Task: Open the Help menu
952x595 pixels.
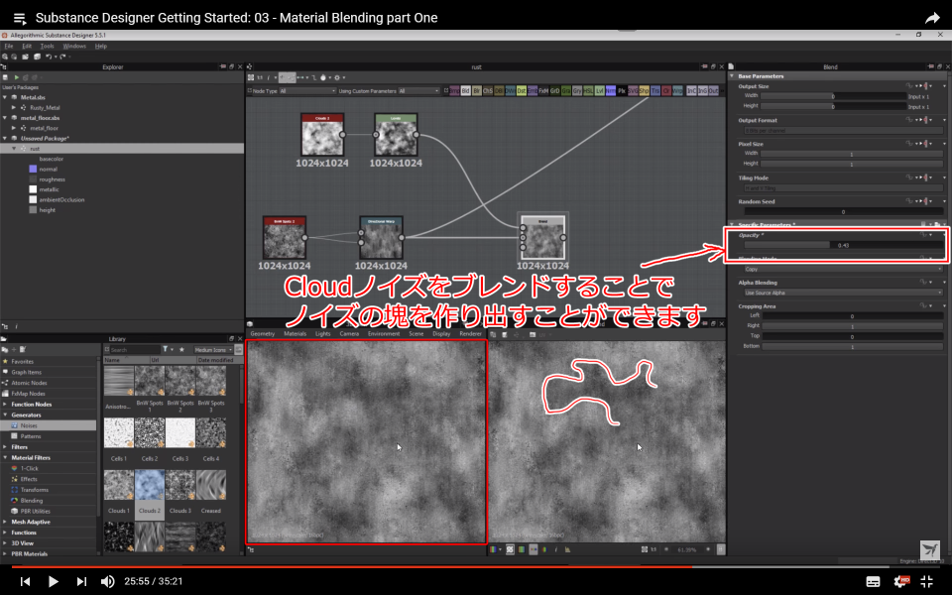Action: tap(101, 47)
